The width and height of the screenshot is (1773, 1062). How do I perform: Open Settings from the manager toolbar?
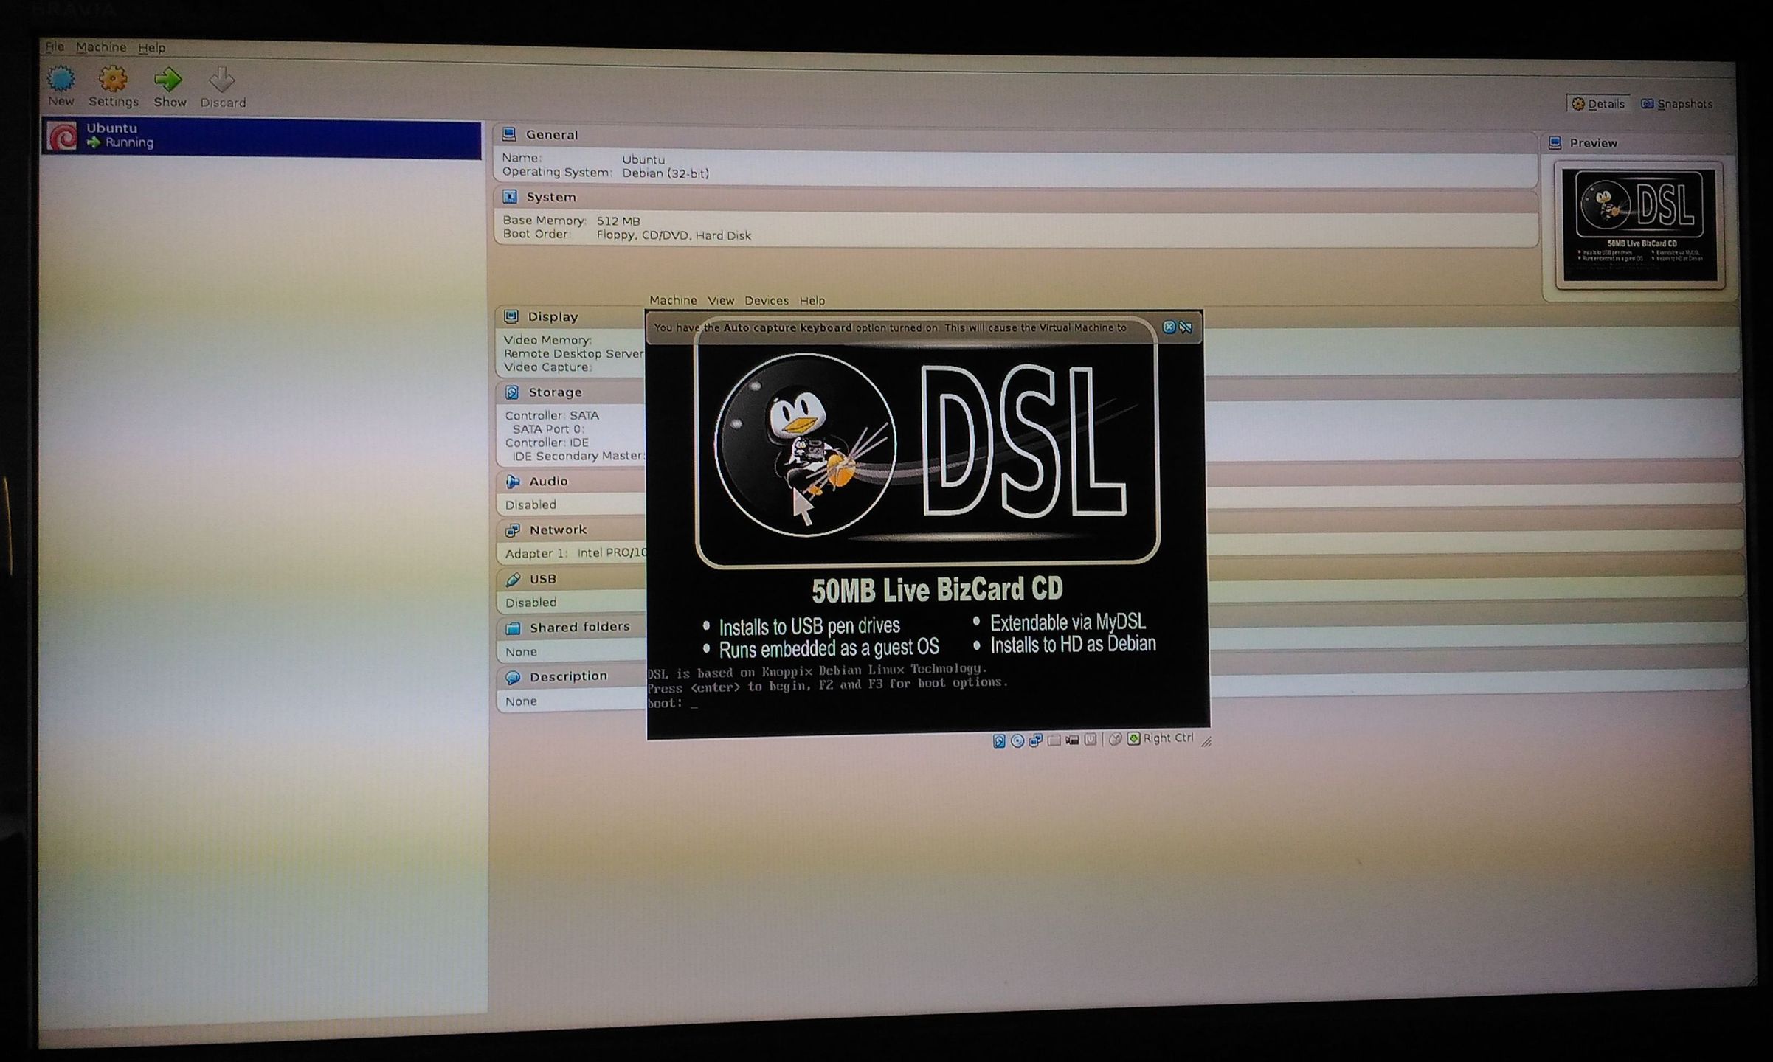tap(114, 87)
